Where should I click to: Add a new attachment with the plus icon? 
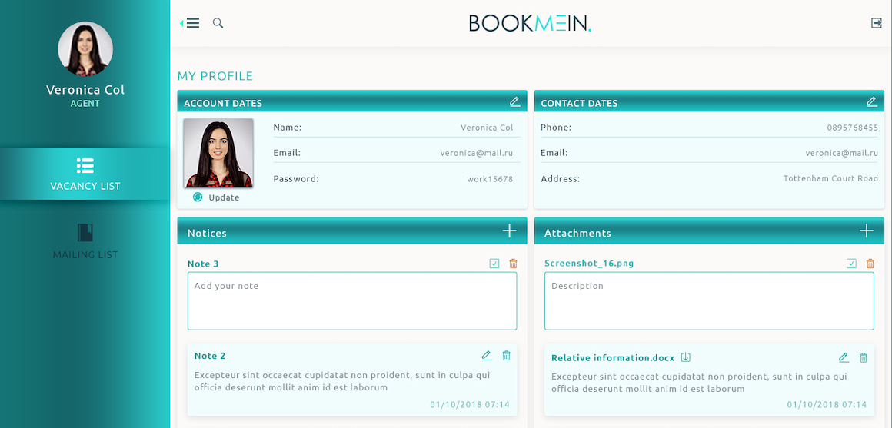pyautogui.click(x=867, y=231)
